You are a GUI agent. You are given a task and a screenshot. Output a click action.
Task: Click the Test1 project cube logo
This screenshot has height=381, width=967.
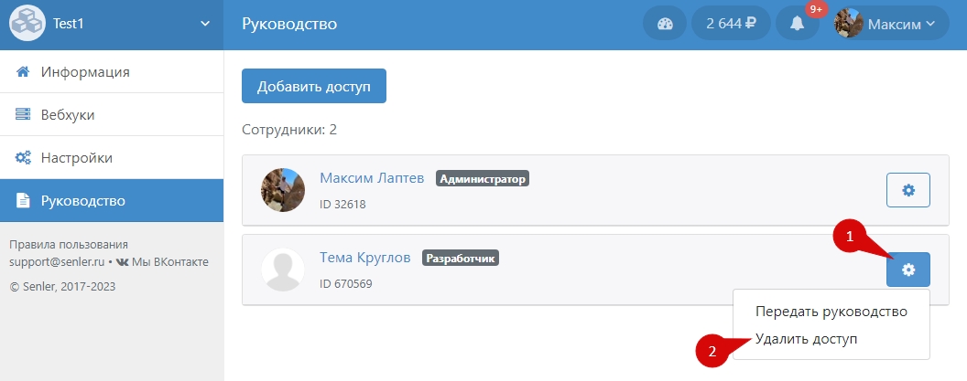[27, 24]
